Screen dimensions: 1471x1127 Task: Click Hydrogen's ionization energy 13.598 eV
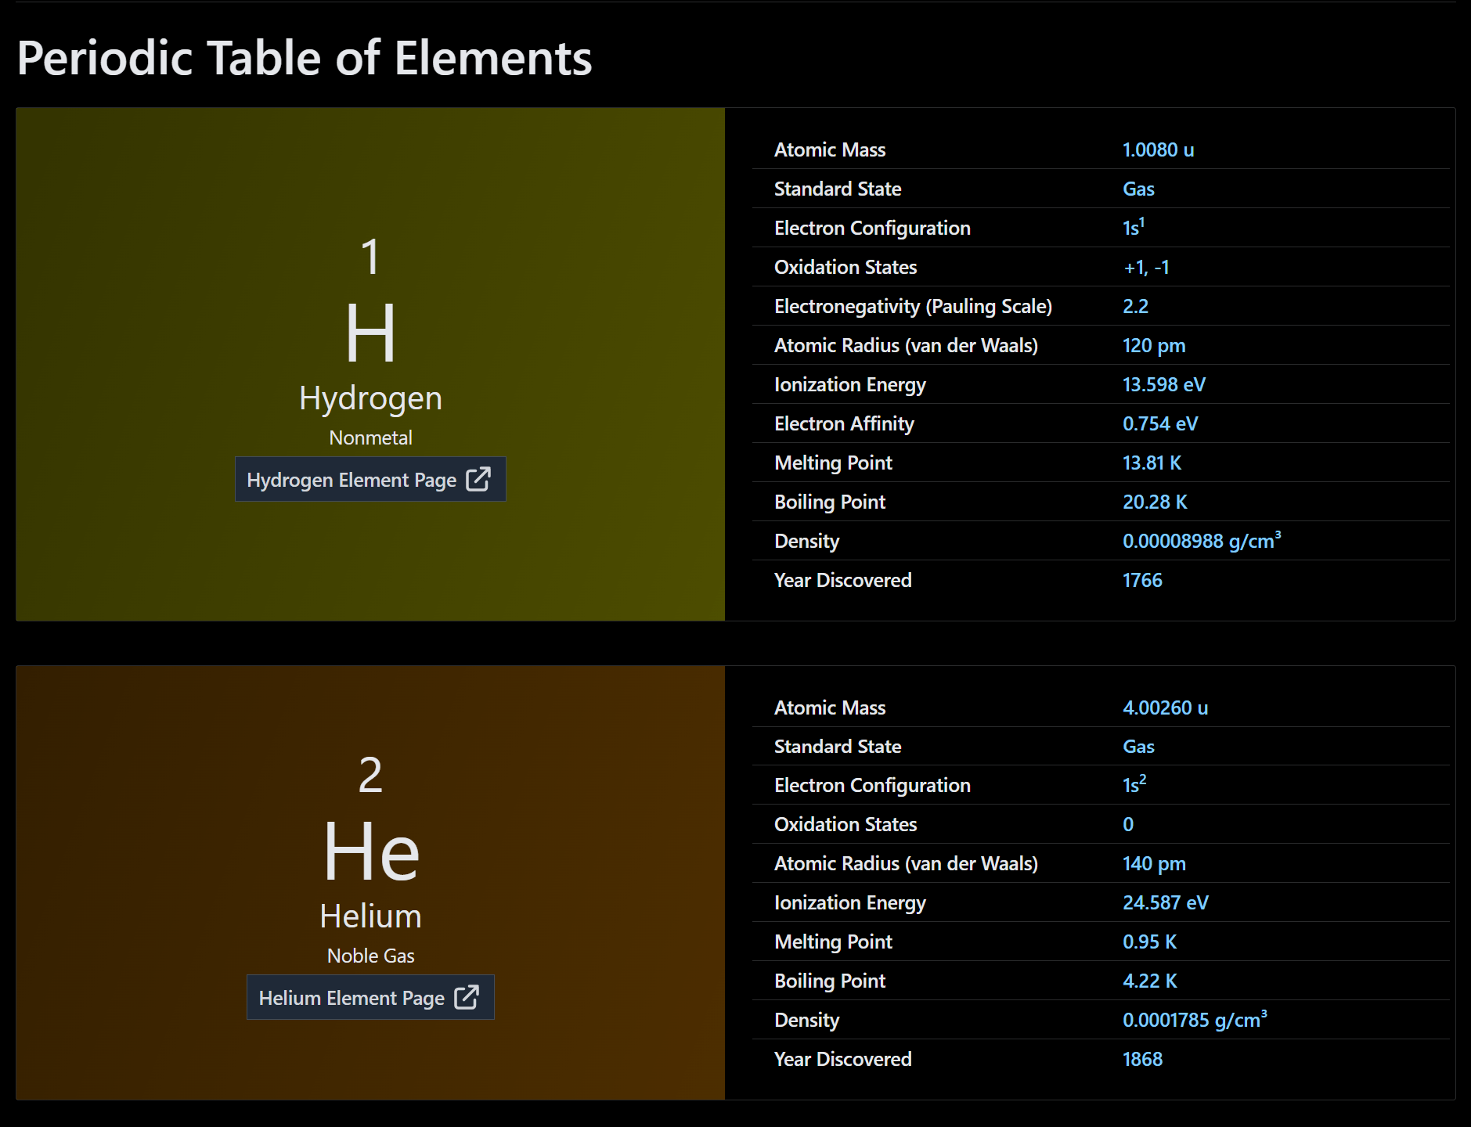click(1163, 384)
